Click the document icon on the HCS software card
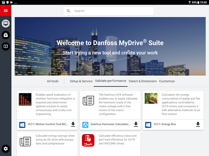Image resolution: width=209 pixels, height=156 pixels. pos(88,100)
